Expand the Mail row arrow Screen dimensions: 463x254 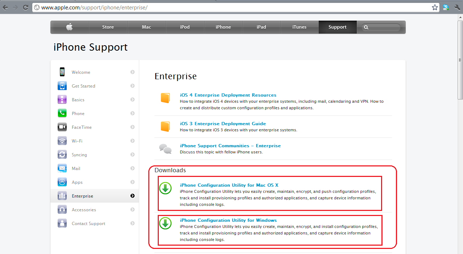[x=132, y=168]
